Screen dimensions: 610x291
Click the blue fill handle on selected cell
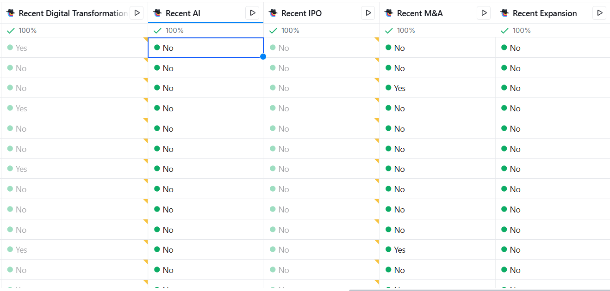coord(263,57)
